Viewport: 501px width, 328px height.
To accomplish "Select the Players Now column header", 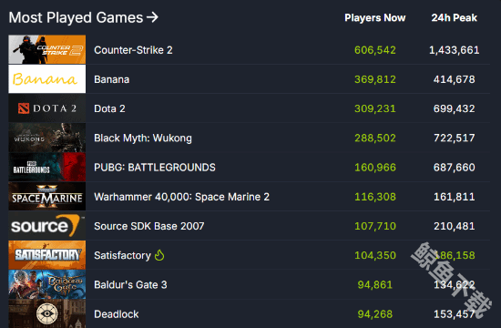I will 374,17.
